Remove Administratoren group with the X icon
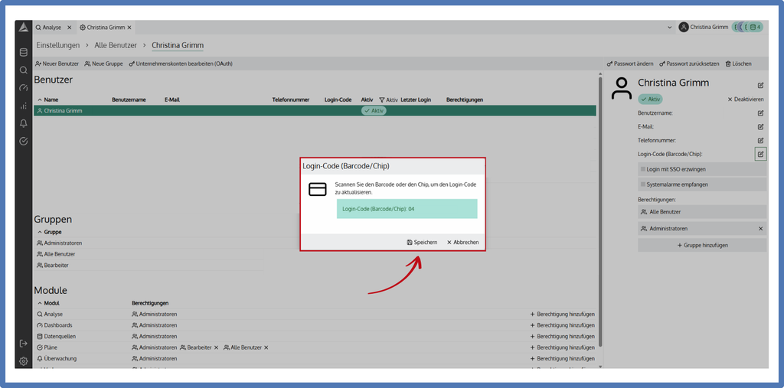 [x=760, y=229]
